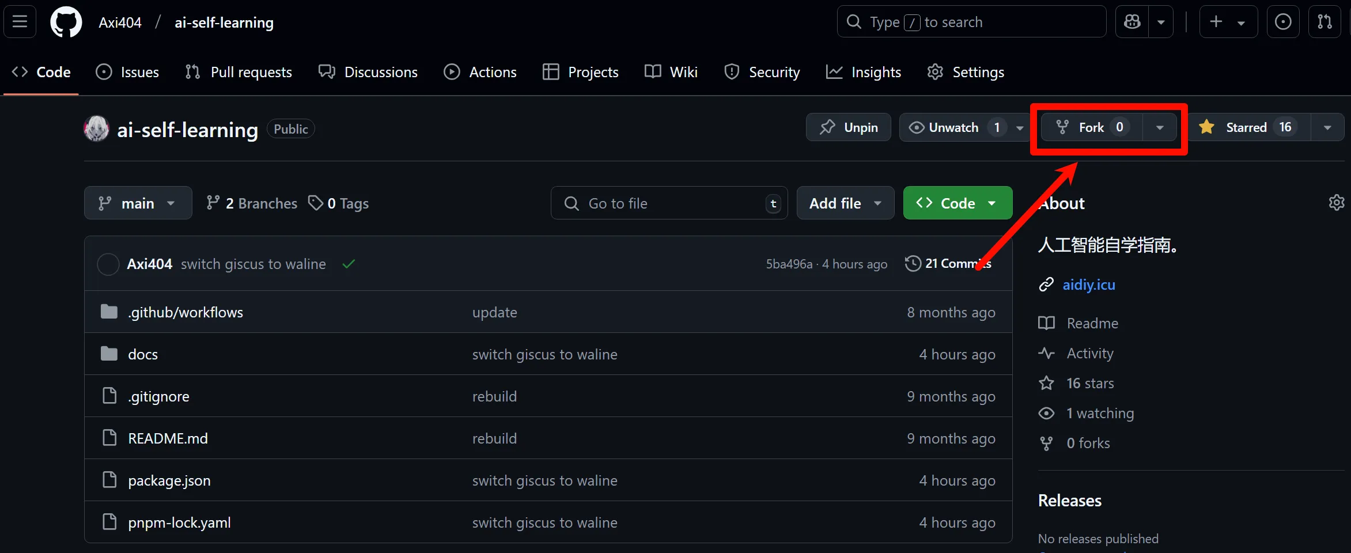The image size is (1351, 553).
Task: Open the create new plus menu
Action: click(1228, 22)
